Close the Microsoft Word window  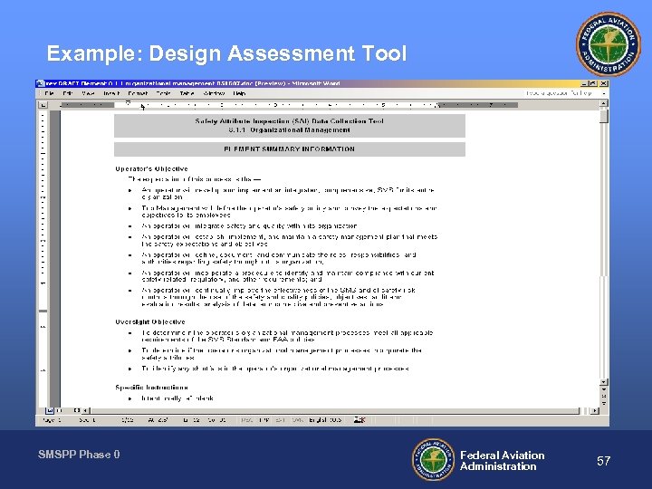click(x=603, y=83)
